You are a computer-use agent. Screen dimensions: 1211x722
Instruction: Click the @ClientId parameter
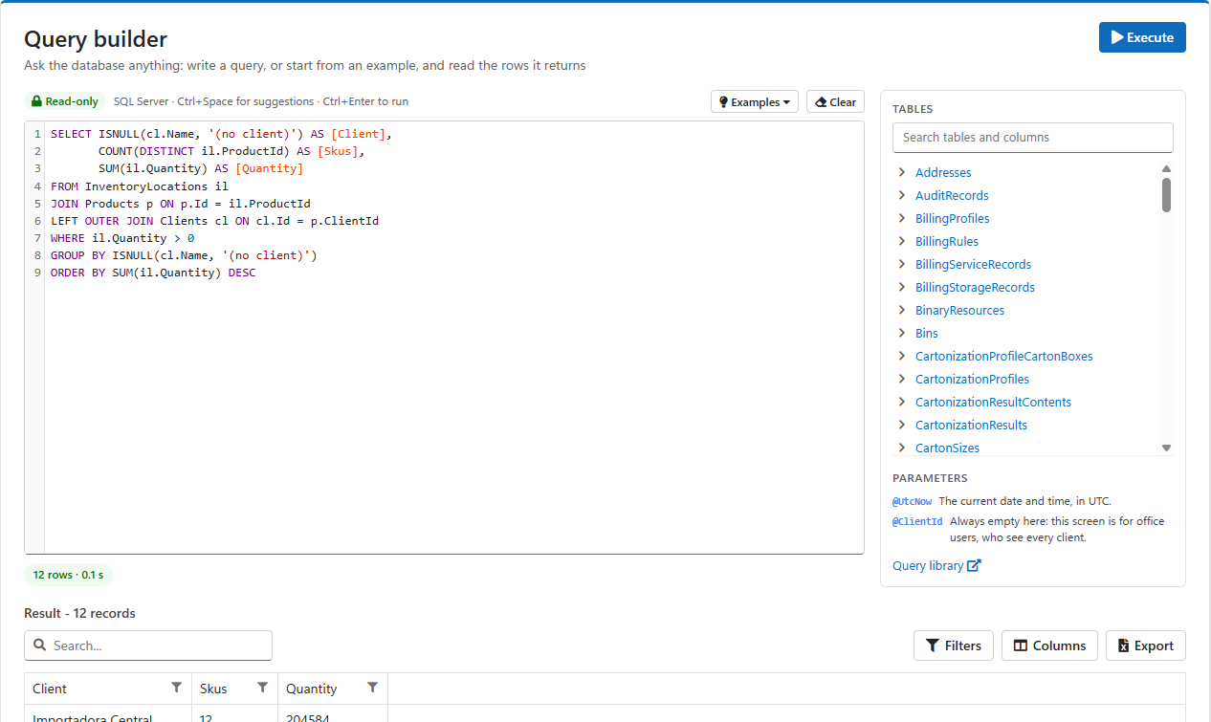(x=917, y=521)
